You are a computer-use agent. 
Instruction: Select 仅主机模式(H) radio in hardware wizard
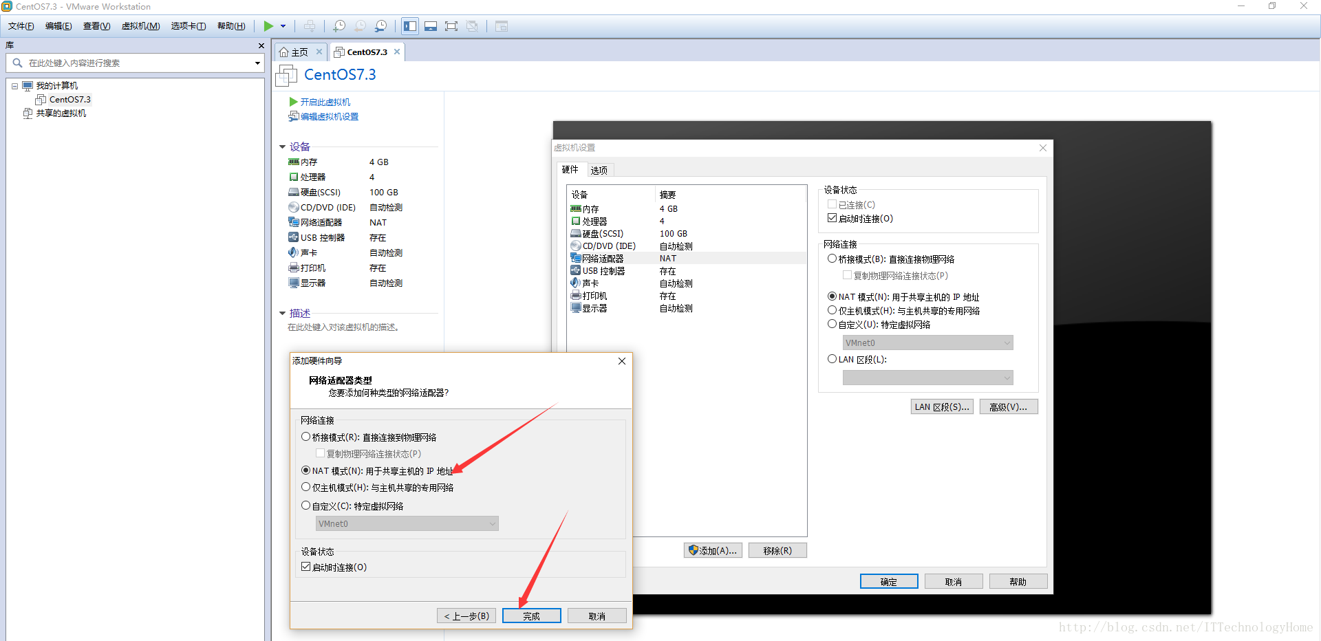pos(305,488)
